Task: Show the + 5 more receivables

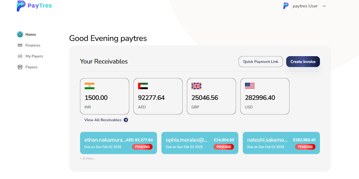Action: point(87,158)
